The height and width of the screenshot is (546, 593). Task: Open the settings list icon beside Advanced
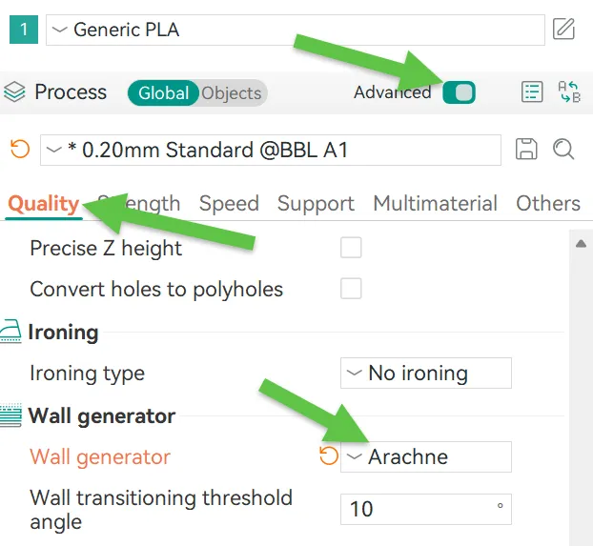pyautogui.click(x=532, y=92)
